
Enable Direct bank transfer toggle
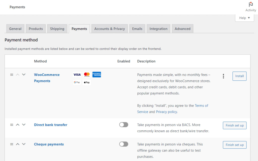[x=124, y=125]
